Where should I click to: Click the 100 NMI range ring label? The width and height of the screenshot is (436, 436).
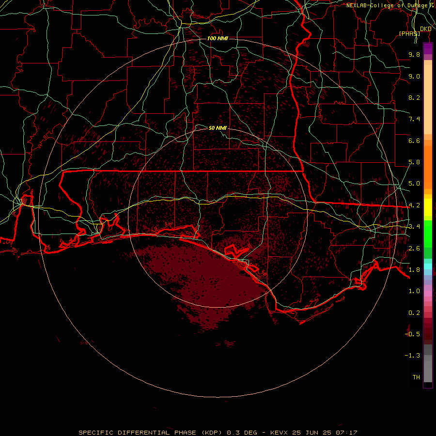218,38
